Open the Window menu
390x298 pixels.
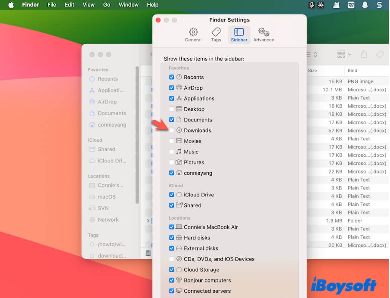128,5
